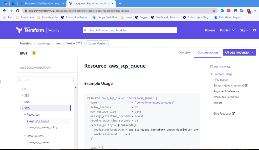
Task: Click the browser forward arrow
Action: pyautogui.click(x=11, y=11)
